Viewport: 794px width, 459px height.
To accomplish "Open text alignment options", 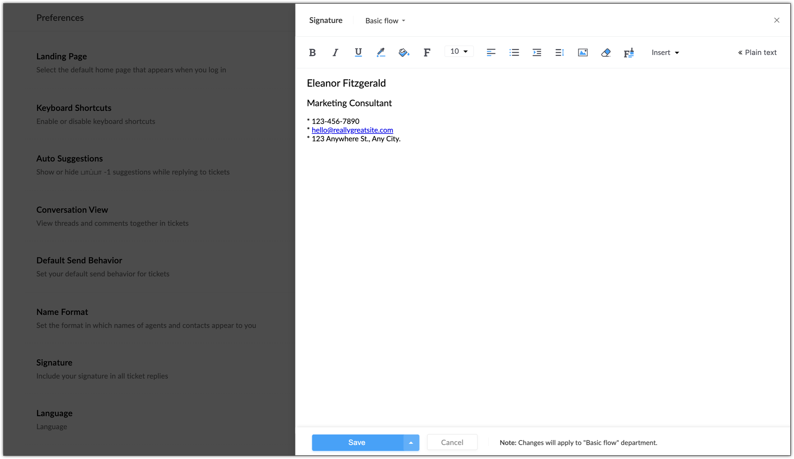I will 491,52.
